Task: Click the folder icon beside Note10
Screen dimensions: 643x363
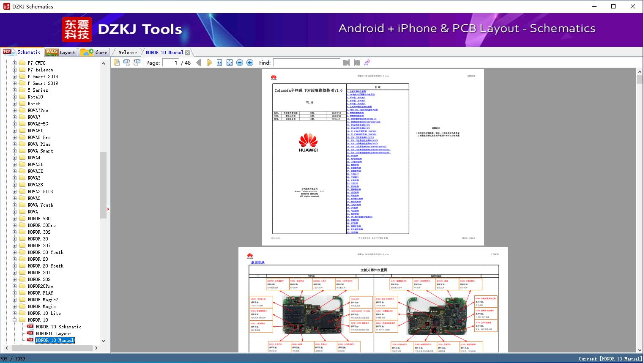Action: point(22,97)
